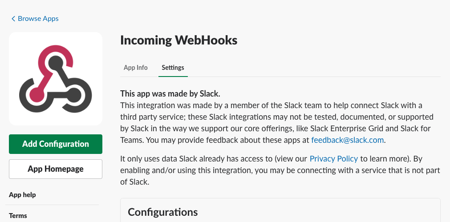Click the App help section heading
450x222 pixels.
click(x=22, y=195)
